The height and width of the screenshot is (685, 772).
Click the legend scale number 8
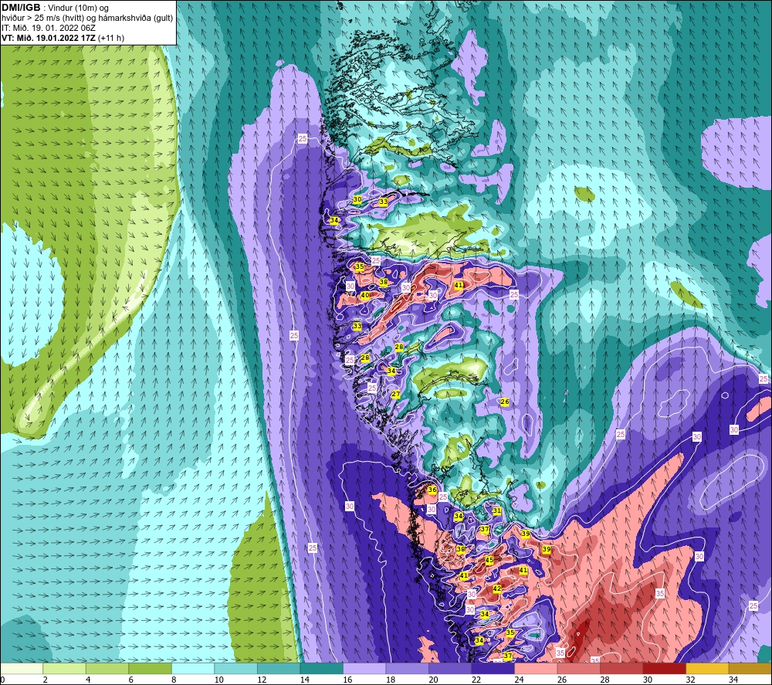pyautogui.click(x=174, y=680)
